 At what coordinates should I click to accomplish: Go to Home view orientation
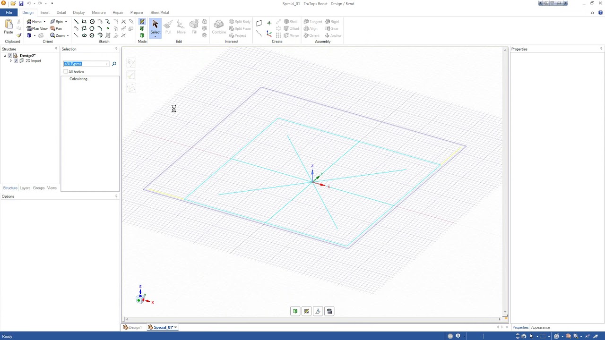pos(34,22)
